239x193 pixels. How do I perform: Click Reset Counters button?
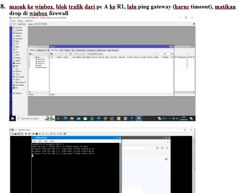click(x=80, y=54)
